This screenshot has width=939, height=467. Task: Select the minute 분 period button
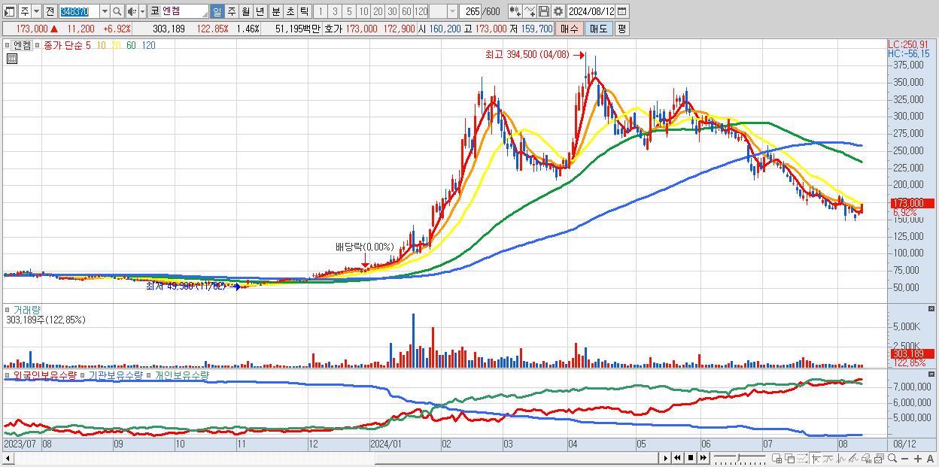[275, 11]
